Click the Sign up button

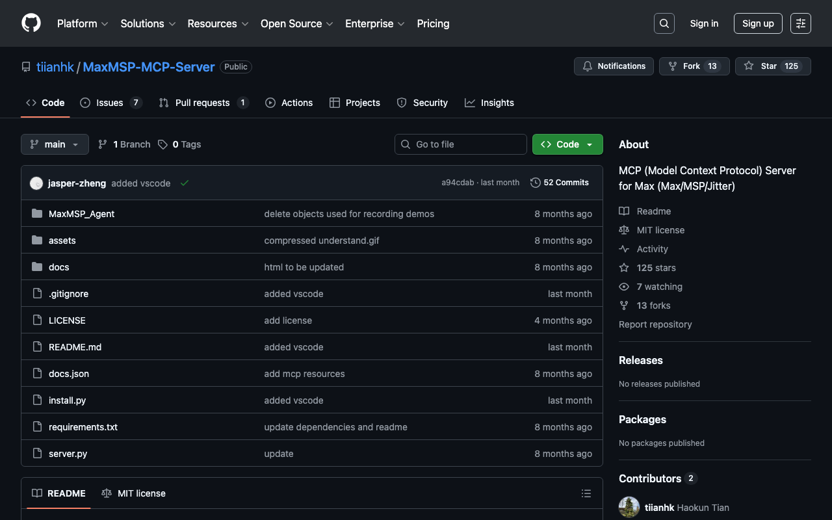pyautogui.click(x=757, y=23)
